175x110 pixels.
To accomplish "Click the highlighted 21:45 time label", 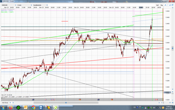I will tap(141, 7).
